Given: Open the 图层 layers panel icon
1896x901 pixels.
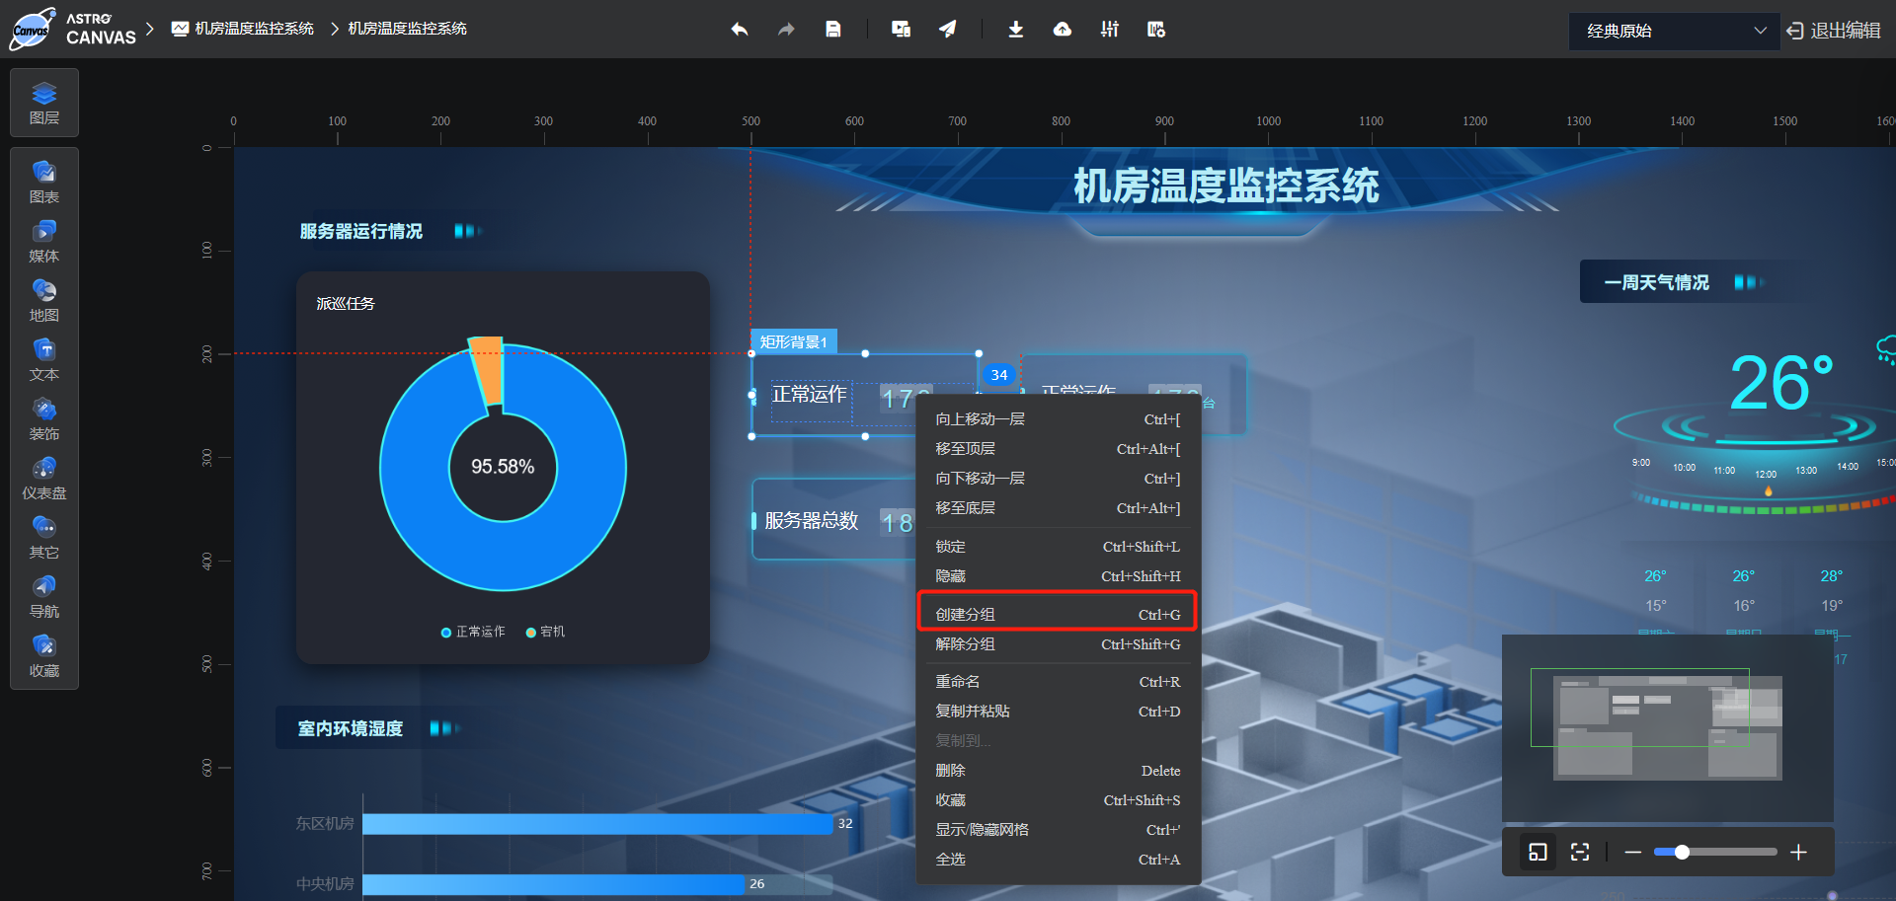Looking at the screenshot, I should (x=43, y=102).
